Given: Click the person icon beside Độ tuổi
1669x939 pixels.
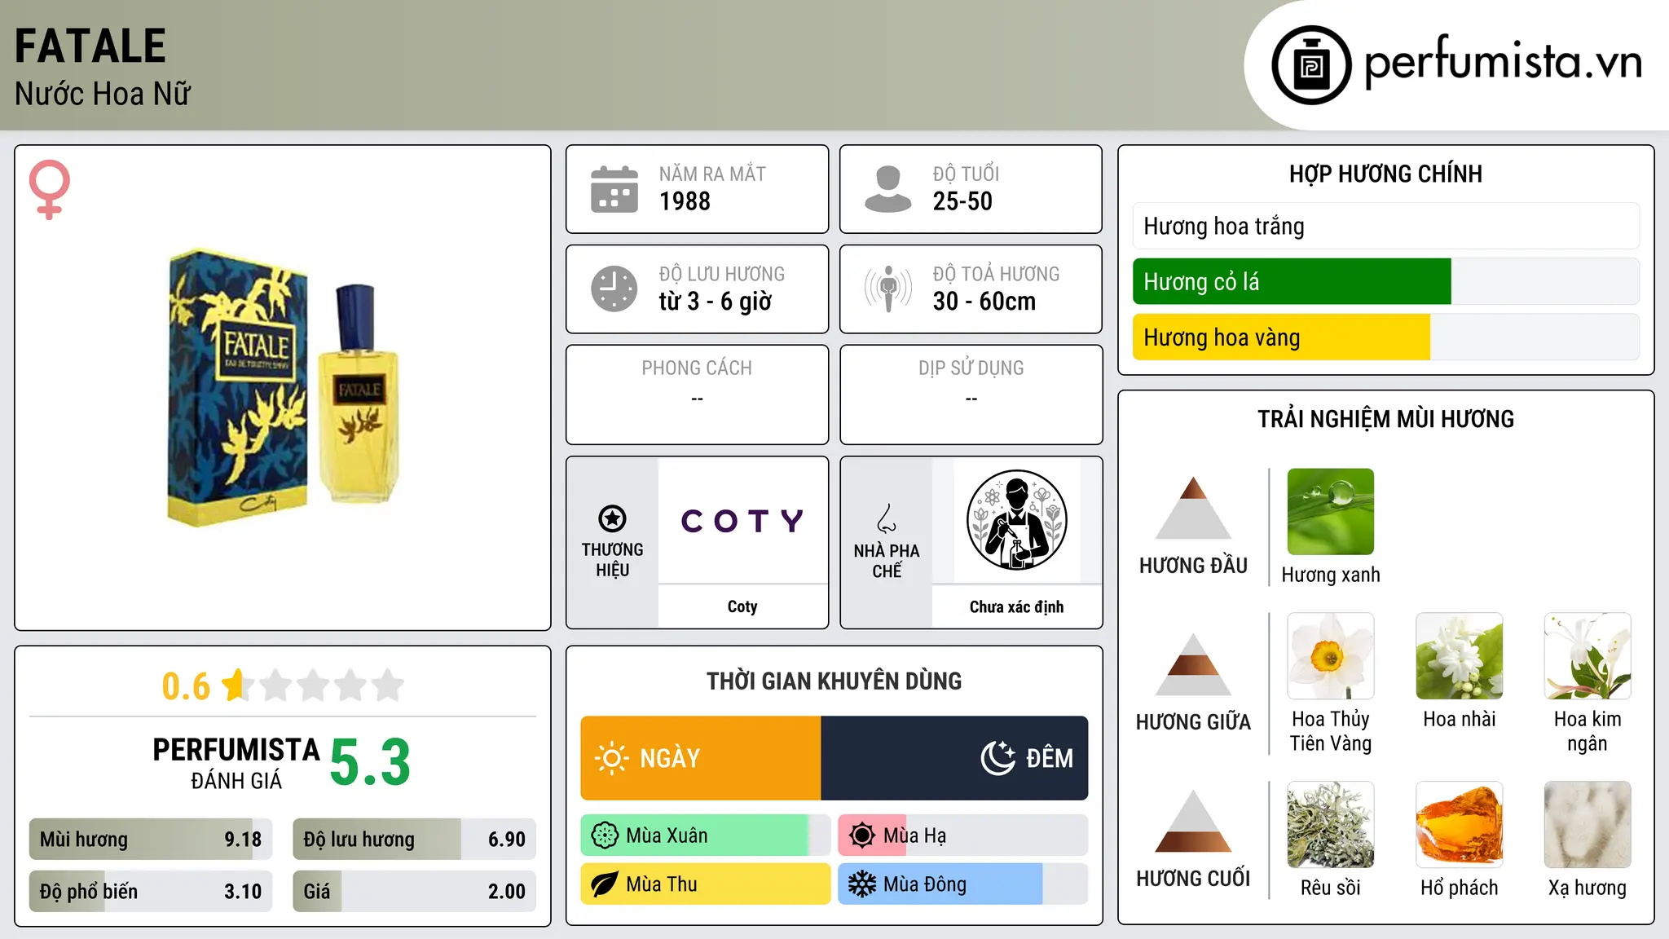Looking at the screenshot, I should click(887, 189).
